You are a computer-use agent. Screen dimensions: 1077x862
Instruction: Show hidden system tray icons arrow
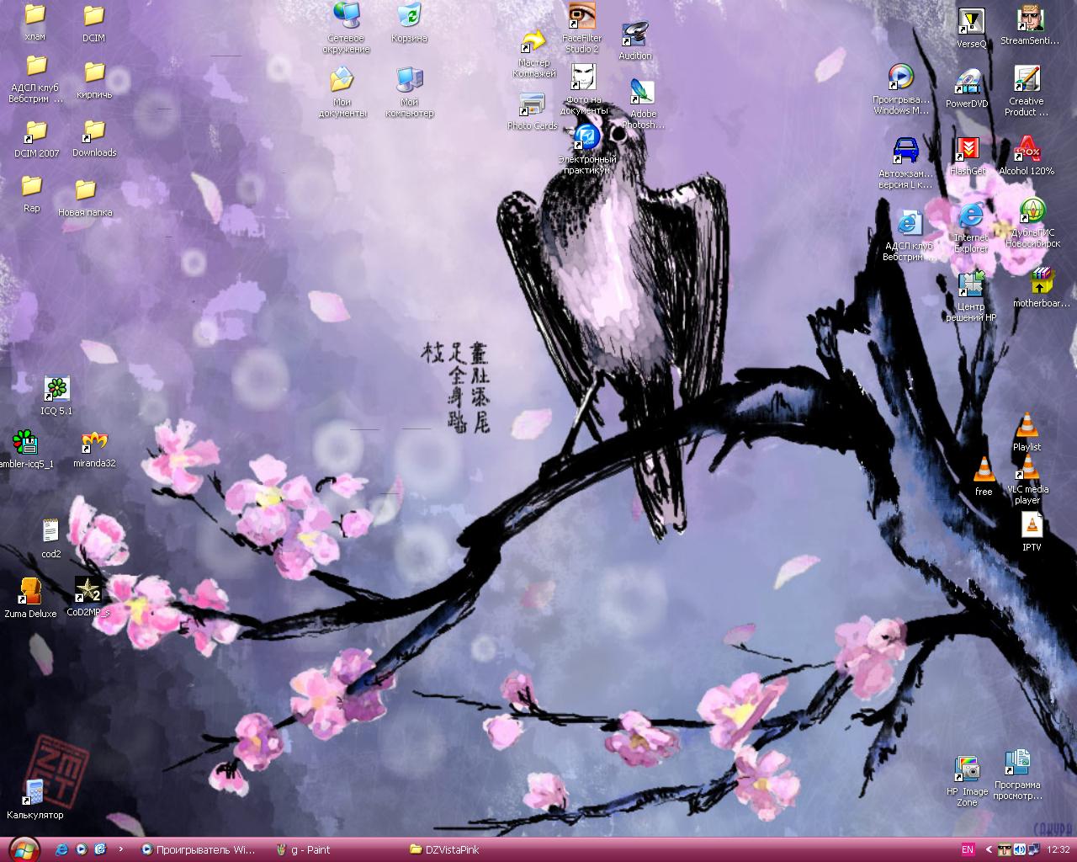990,849
